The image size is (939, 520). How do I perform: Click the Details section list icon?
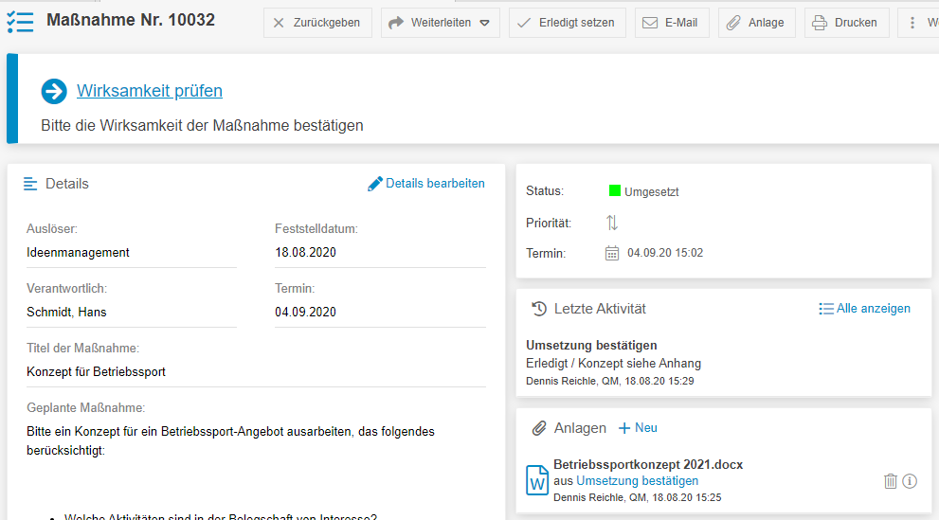(x=30, y=184)
